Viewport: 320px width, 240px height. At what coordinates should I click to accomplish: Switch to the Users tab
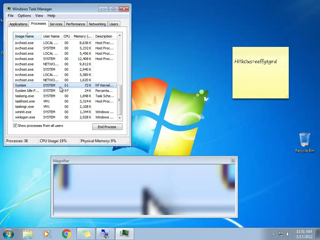point(113,24)
